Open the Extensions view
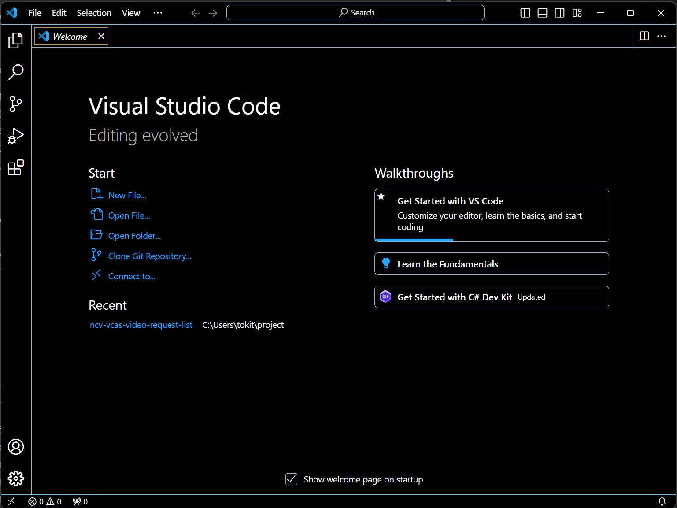 tap(16, 167)
